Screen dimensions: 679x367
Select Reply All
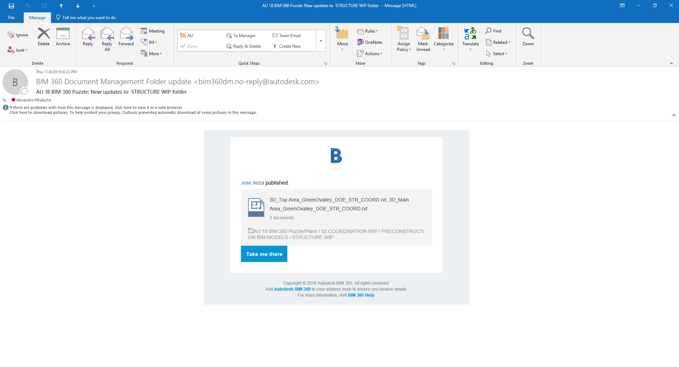[107, 39]
